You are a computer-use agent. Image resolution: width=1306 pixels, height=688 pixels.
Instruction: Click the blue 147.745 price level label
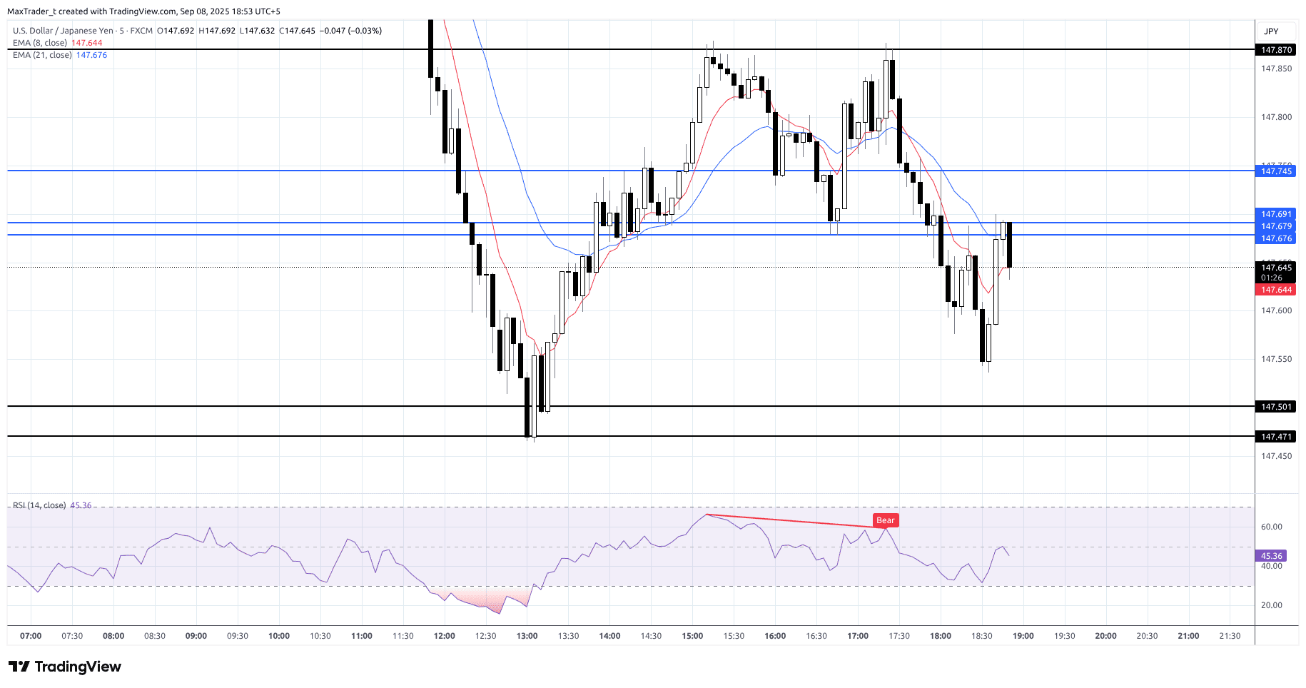point(1275,171)
